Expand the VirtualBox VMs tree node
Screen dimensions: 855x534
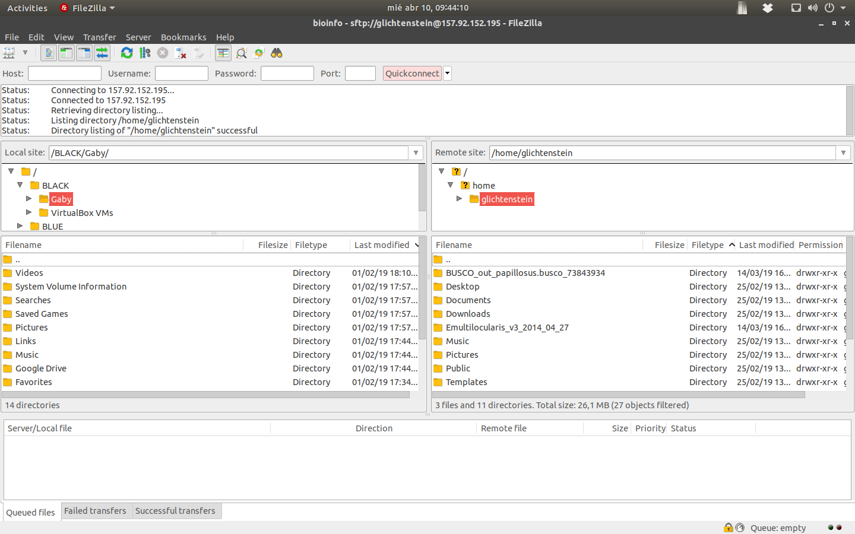[x=28, y=212]
